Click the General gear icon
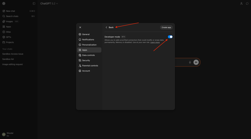The height and width of the screenshot is (139, 251). click(x=80, y=34)
